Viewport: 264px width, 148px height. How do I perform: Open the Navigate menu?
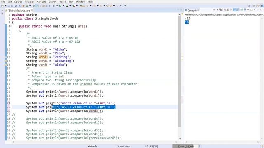41,2
